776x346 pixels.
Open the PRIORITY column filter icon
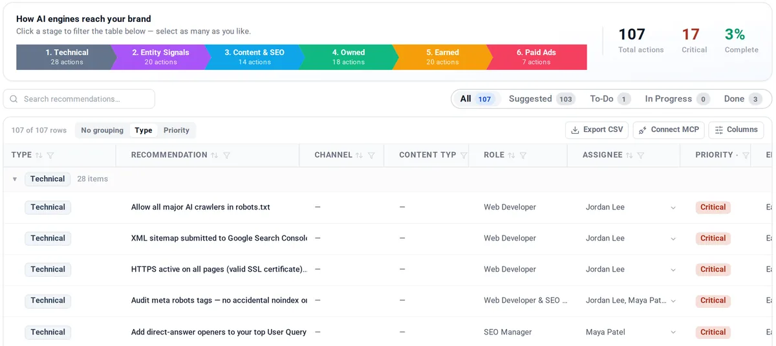[746, 155]
